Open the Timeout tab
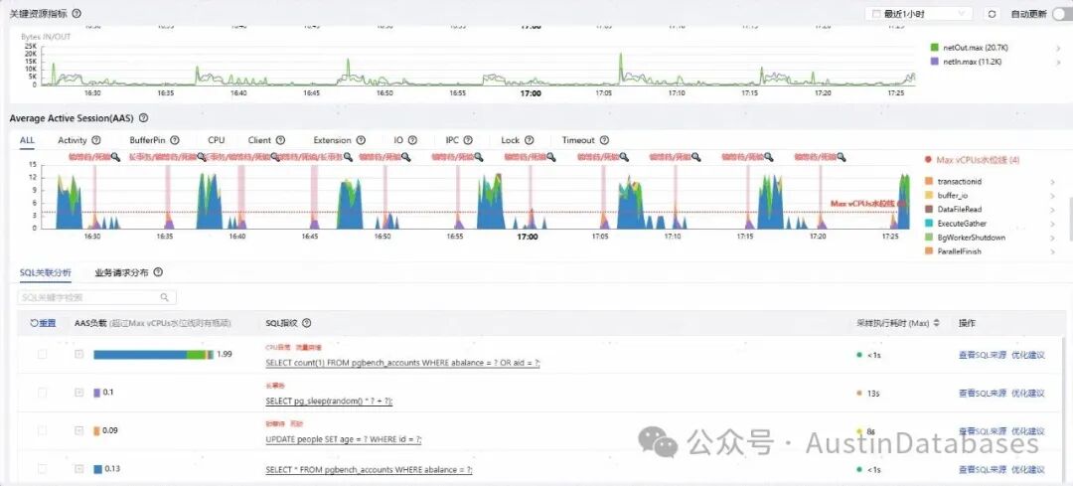This screenshot has width=1073, height=486. pos(579,140)
